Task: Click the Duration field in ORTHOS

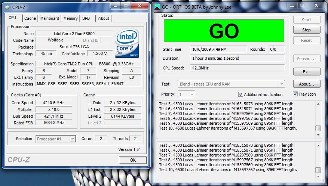Action: (237, 58)
